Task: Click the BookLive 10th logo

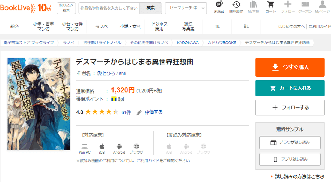Action: click(x=26, y=8)
